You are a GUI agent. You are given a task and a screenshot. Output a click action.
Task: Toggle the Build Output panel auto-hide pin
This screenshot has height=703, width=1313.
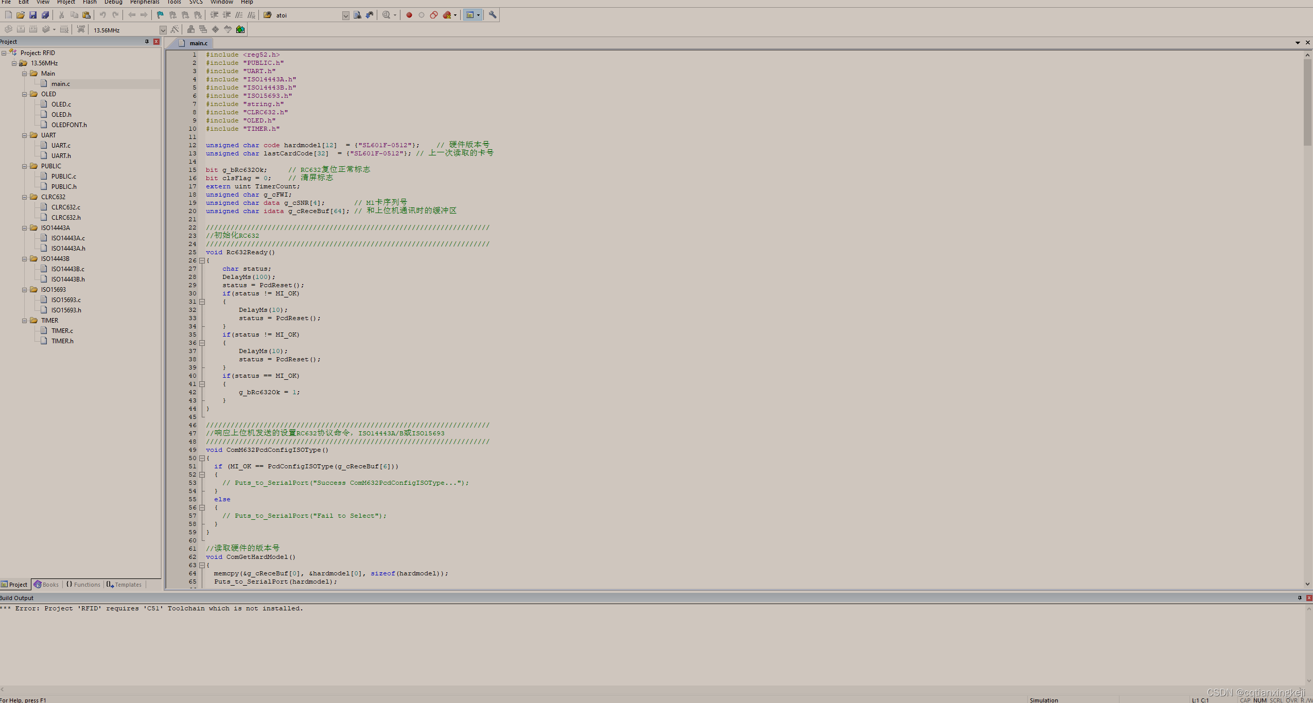pos(1300,597)
